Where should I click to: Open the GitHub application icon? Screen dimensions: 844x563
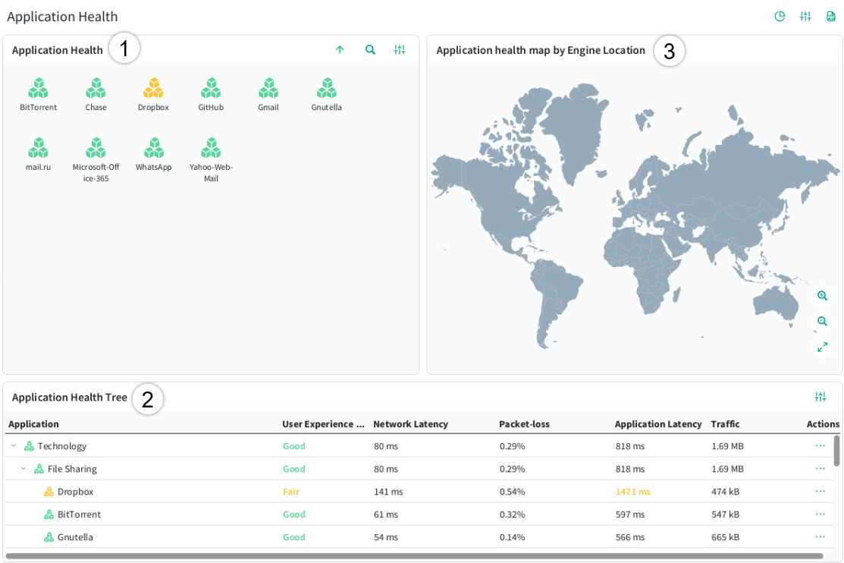[211, 88]
